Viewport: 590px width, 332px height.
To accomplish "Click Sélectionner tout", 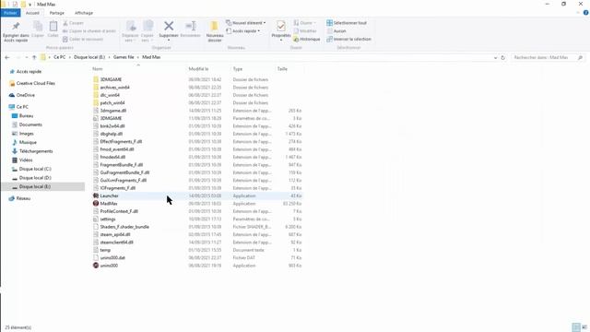I will [347, 23].
